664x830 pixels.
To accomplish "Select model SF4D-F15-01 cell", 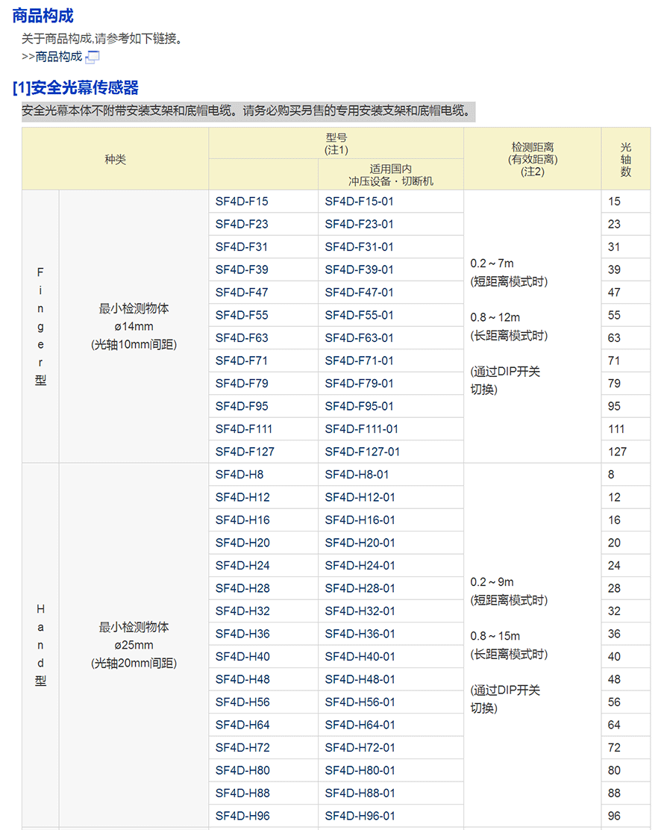I will [359, 202].
